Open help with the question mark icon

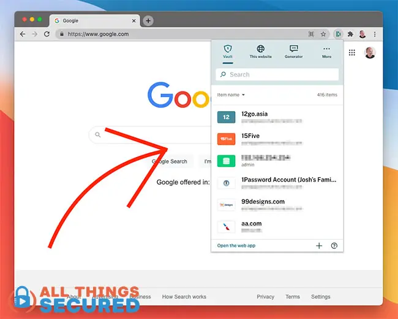coord(334,245)
